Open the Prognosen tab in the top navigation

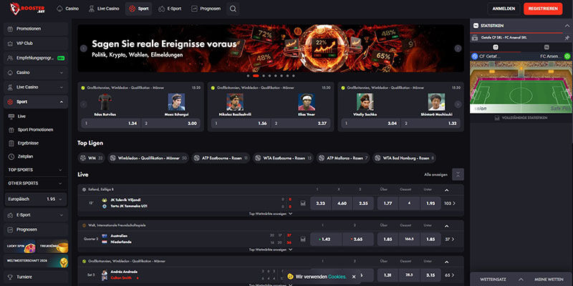(206, 9)
